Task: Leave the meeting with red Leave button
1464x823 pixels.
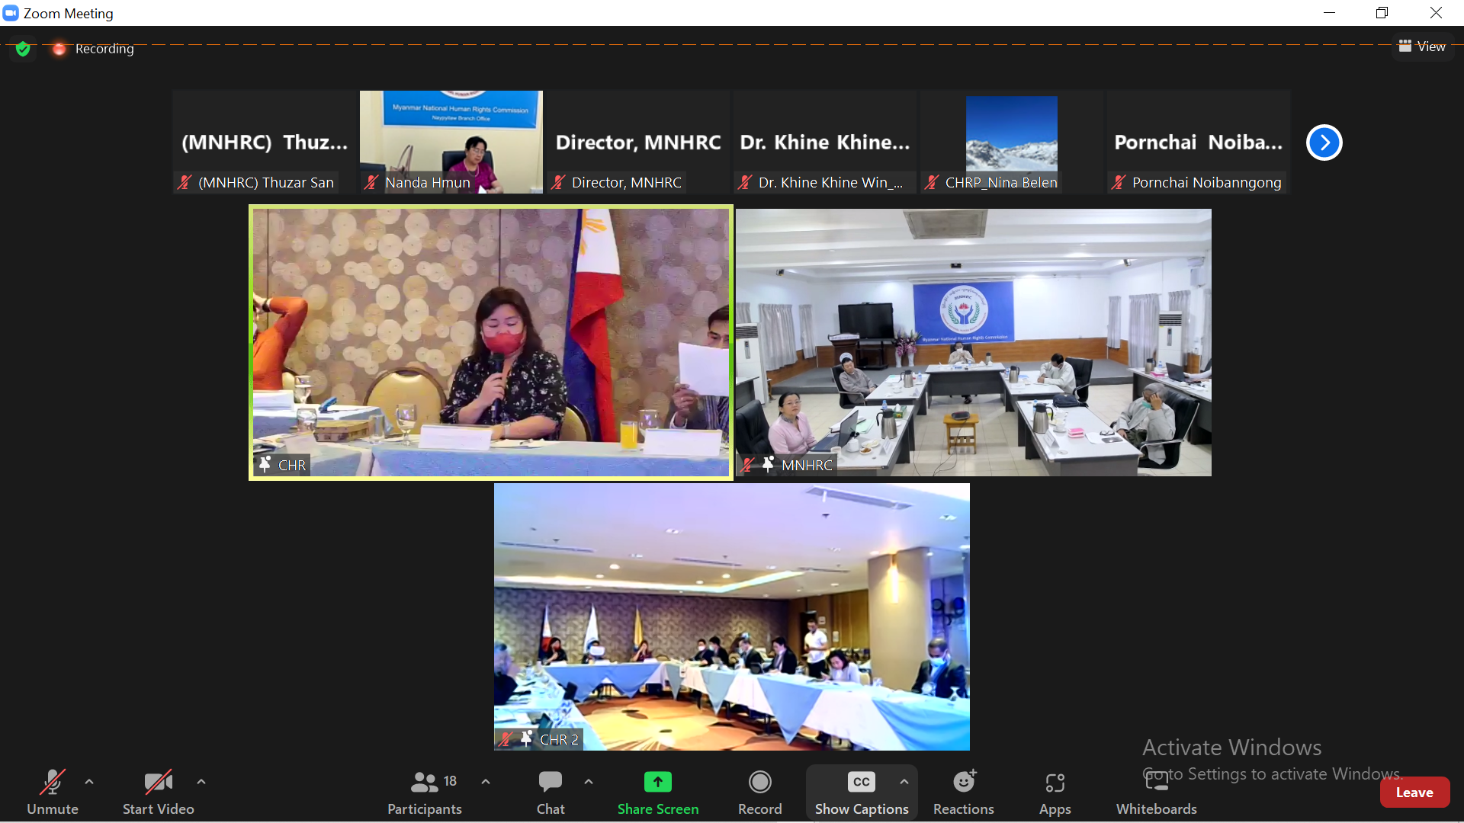Action: click(x=1414, y=793)
